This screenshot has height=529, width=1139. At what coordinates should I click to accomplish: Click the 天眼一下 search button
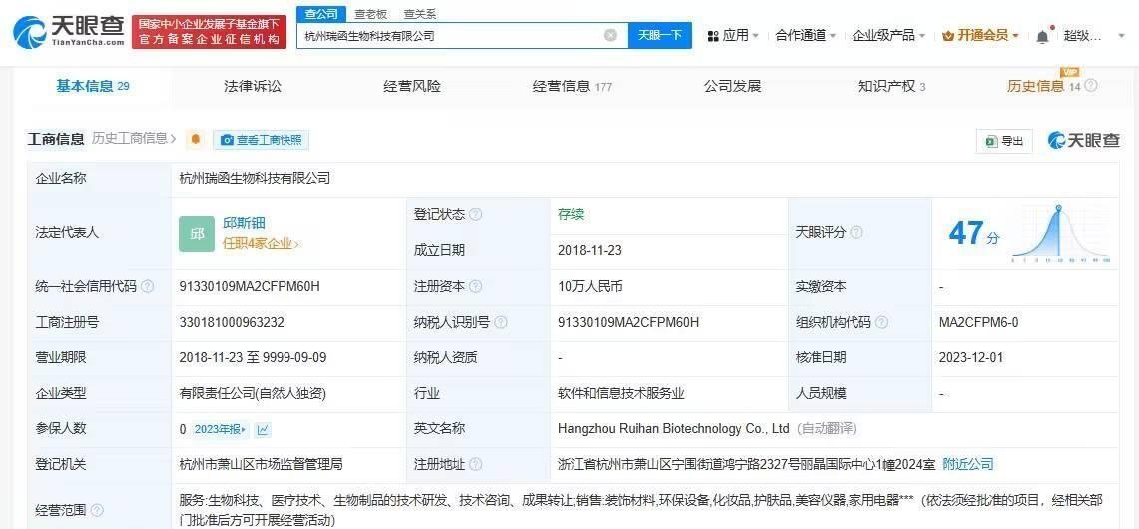click(660, 35)
